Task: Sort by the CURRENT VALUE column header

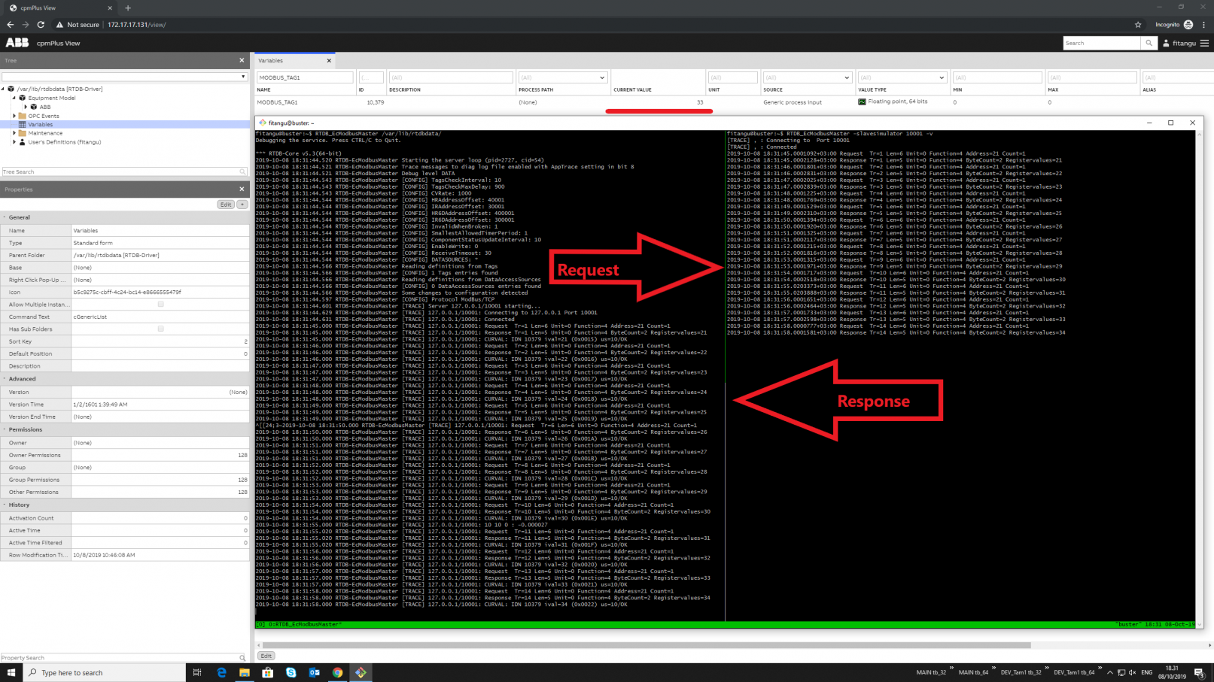Action: click(x=632, y=89)
